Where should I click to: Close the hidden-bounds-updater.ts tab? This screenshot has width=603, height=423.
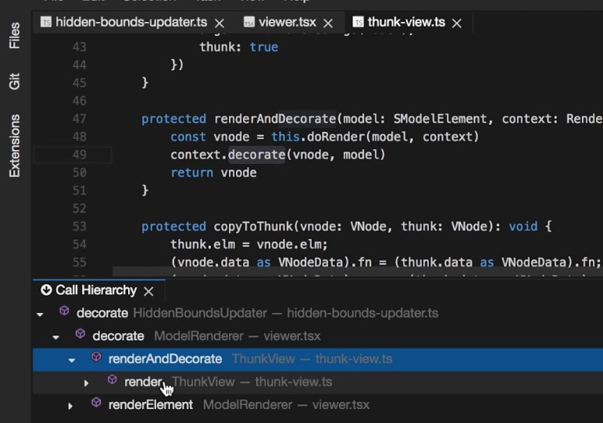219,23
